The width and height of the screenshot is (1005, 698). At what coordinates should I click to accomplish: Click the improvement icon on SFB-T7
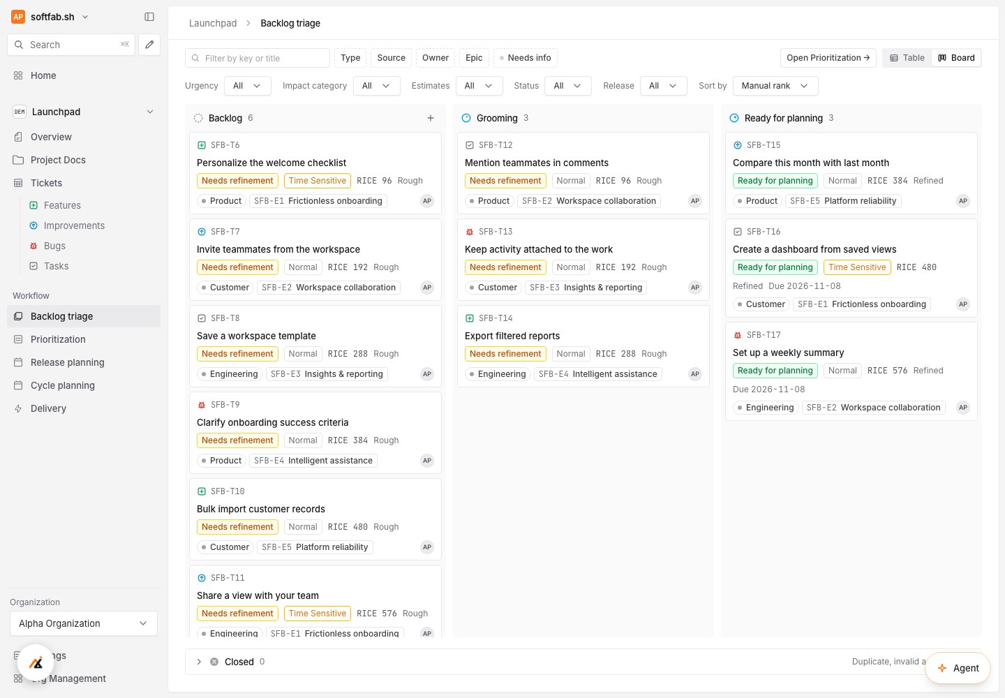202,232
